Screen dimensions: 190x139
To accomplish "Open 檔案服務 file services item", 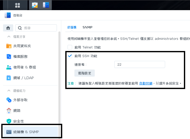I will [x=20, y=57].
